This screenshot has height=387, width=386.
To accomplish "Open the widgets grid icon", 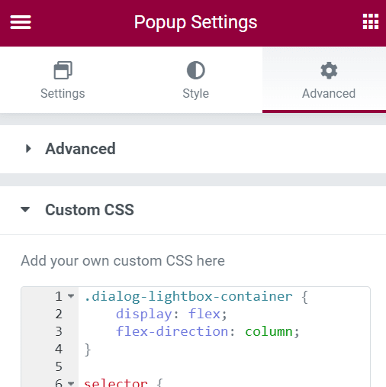I will pyautogui.click(x=371, y=21).
